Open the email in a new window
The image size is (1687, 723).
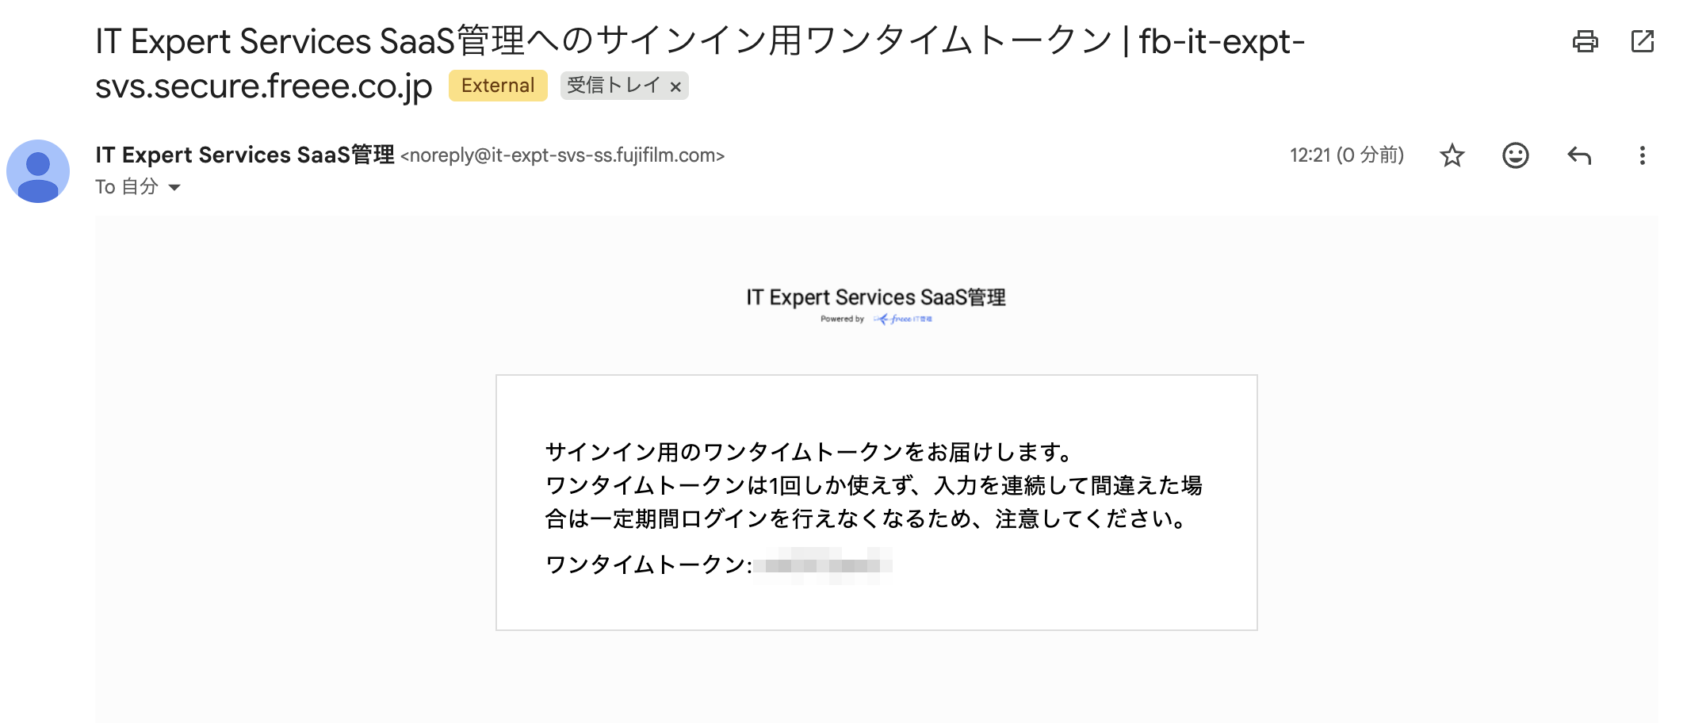point(1642,41)
